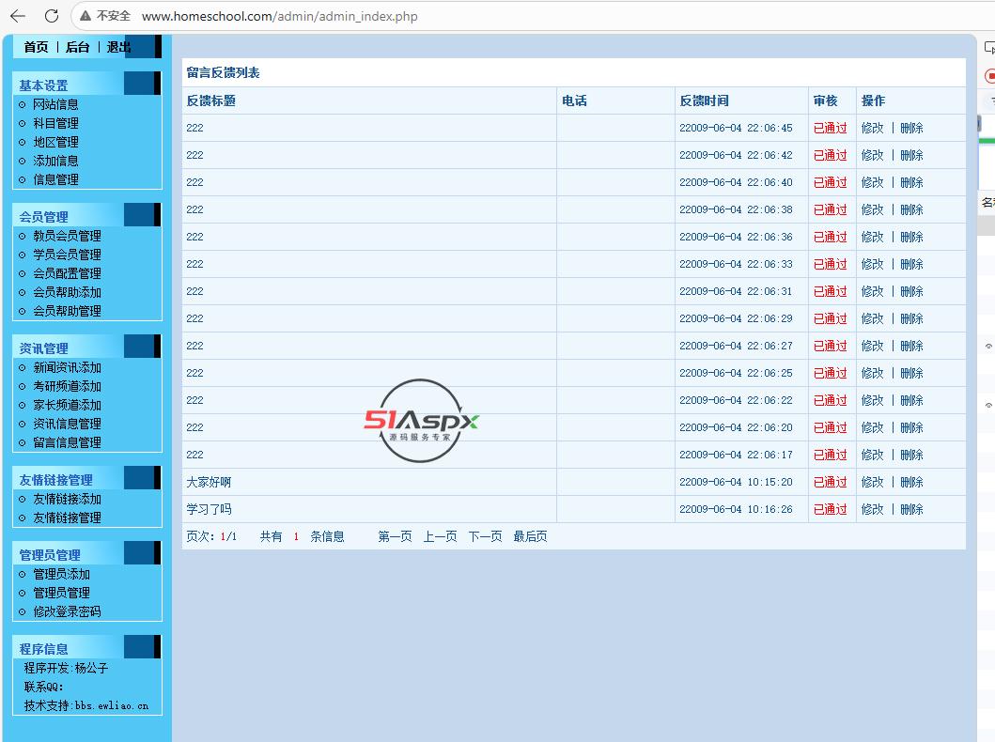Edit the 大家好啊 feedback entry via 修改
Image resolution: width=995 pixels, height=742 pixels.
pos(873,482)
